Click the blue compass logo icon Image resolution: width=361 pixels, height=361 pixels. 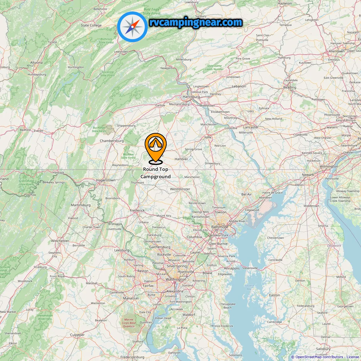coord(133,27)
